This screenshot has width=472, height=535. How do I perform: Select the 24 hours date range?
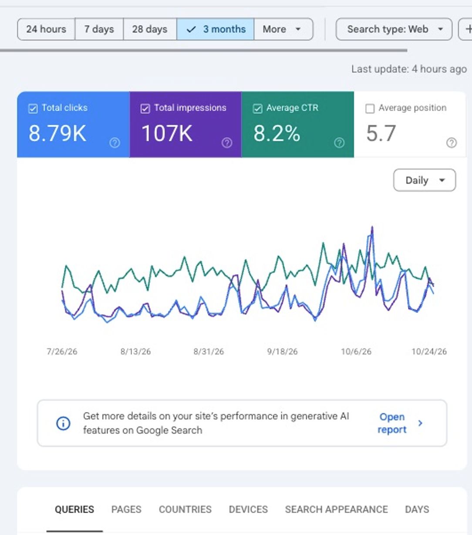point(46,29)
